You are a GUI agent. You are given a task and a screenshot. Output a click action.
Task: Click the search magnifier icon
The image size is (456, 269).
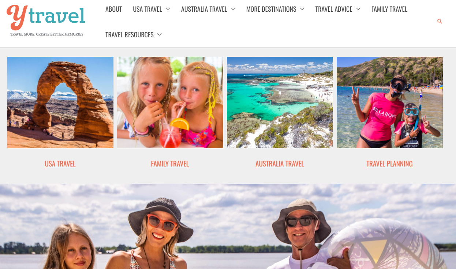pos(440,22)
